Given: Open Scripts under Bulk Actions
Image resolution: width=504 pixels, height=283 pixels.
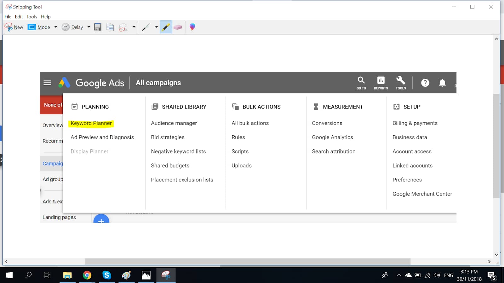Looking at the screenshot, I should pos(240,152).
